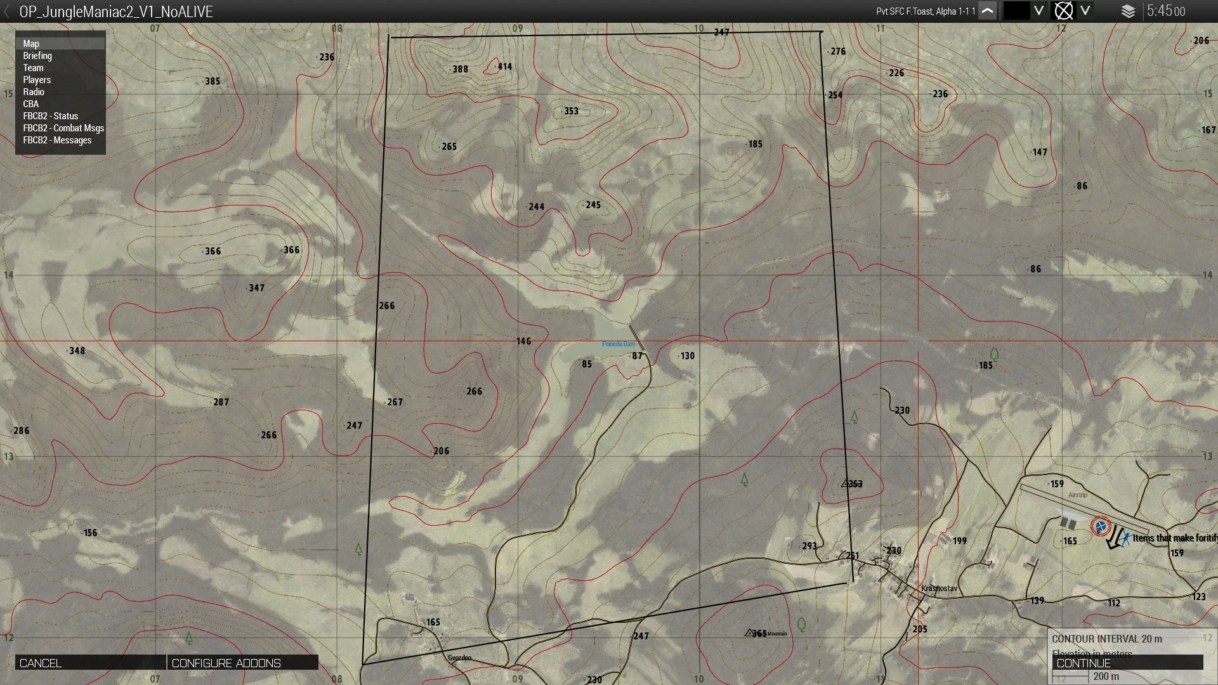Click the Pobeda Dam map label
The width and height of the screenshot is (1218, 685).
pyautogui.click(x=619, y=344)
